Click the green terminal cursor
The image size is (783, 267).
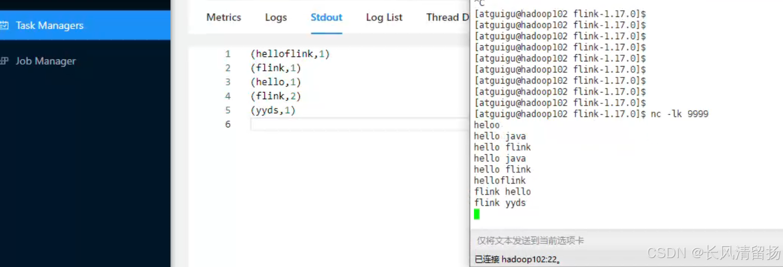coord(477,214)
